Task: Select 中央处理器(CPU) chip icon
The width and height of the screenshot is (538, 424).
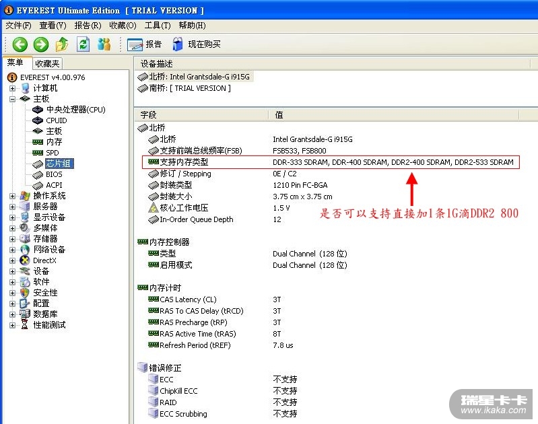Action: coord(38,110)
